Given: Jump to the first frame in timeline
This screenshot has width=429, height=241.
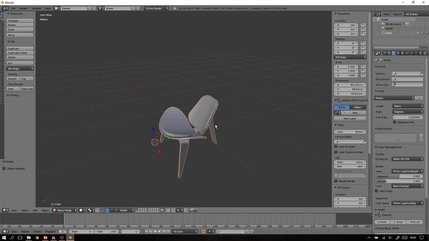Looking at the screenshot, I should point(146,232).
